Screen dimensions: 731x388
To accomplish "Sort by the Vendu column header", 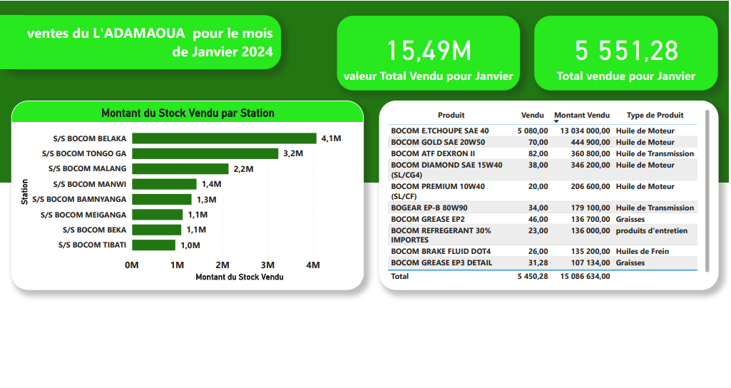I will point(533,116).
